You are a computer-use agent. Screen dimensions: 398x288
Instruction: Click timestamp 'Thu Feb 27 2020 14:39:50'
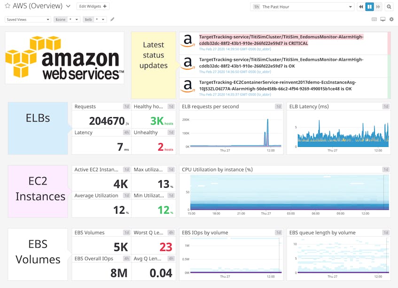[235, 49]
